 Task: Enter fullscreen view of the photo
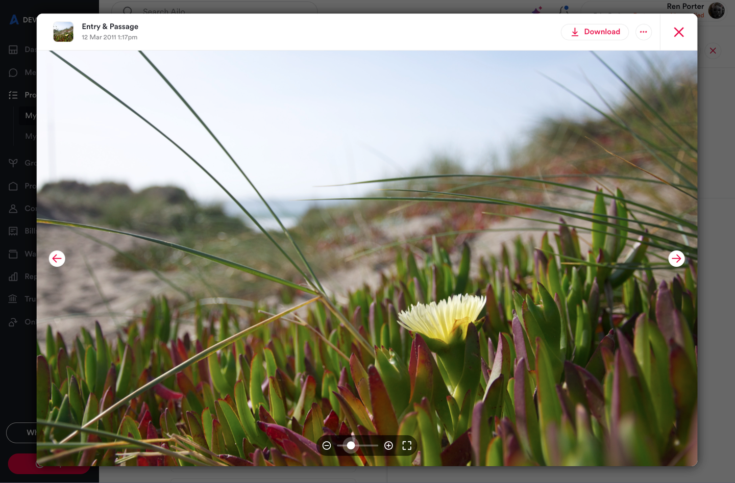[407, 446]
